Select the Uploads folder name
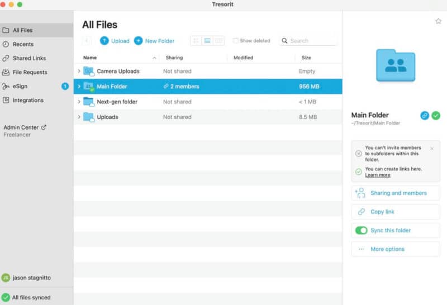 107,117
